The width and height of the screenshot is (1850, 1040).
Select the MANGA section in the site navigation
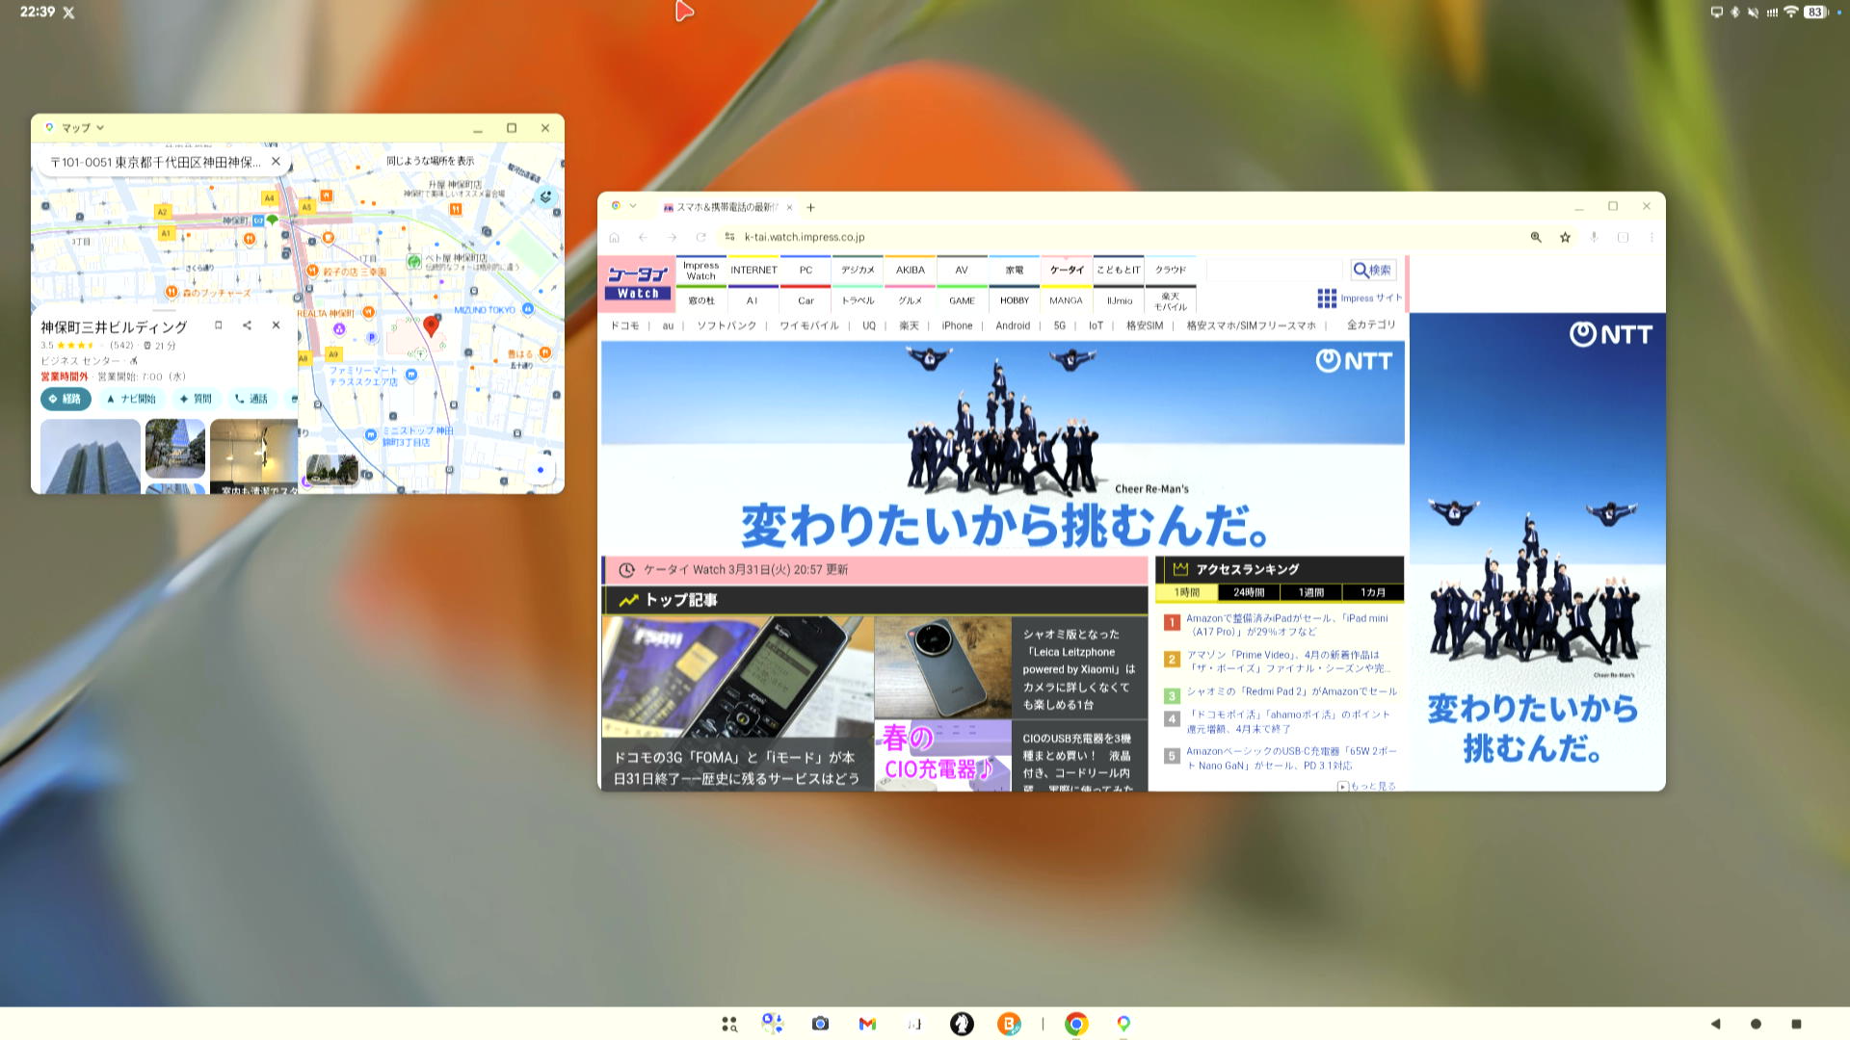click(x=1068, y=300)
